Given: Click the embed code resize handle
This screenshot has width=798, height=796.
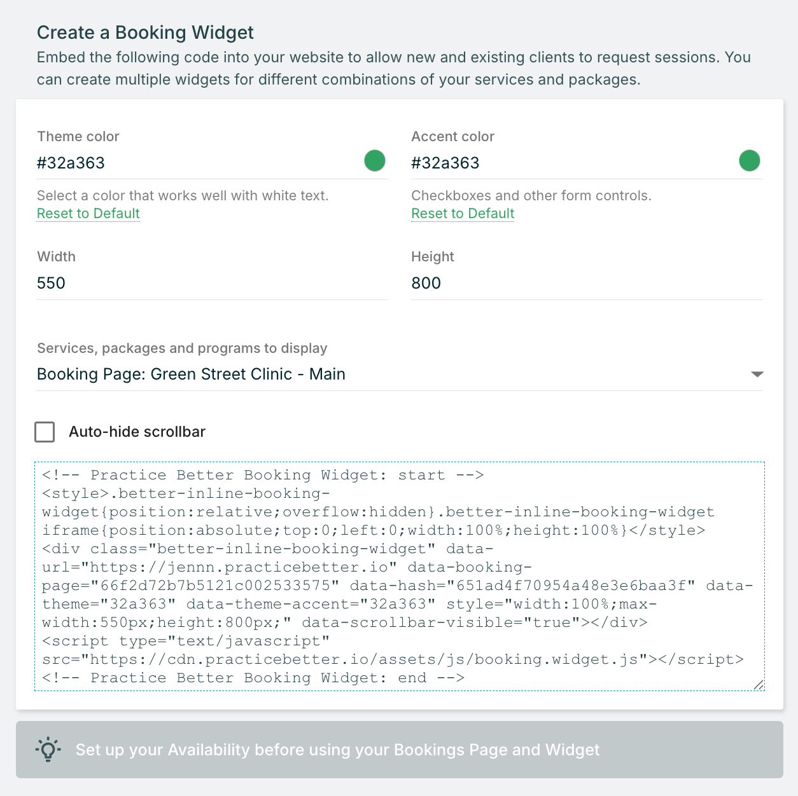Looking at the screenshot, I should 759,685.
